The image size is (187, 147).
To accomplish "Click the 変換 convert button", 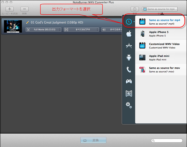I will tap(93, 140).
